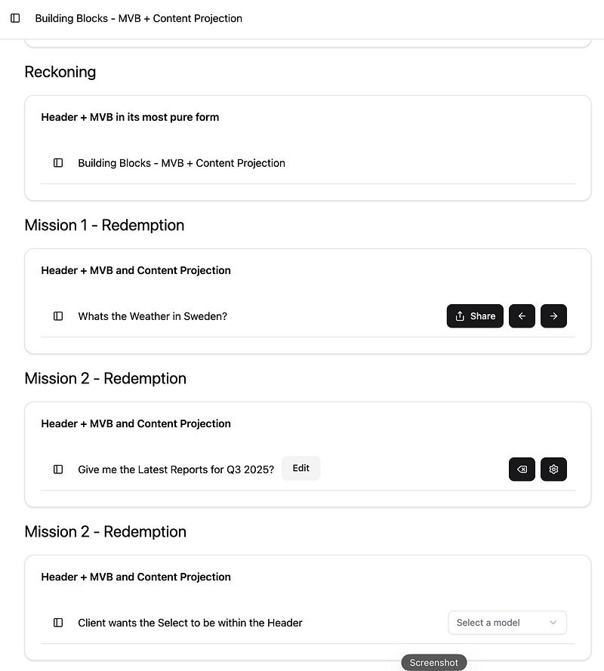
Task: Click the page title in top header
Action: [139, 18]
